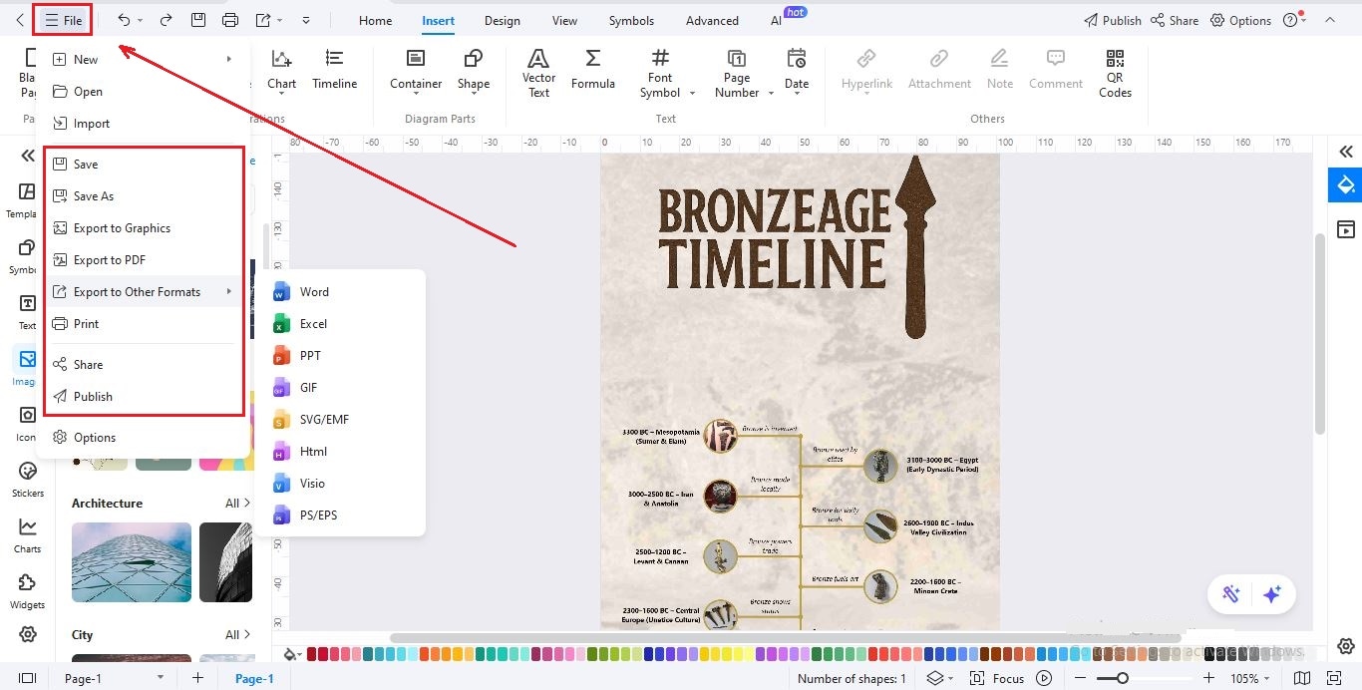Select New in the File menu
Viewport: 1362px width, 690px height.
pyautogui.click(x=143, y=59)
